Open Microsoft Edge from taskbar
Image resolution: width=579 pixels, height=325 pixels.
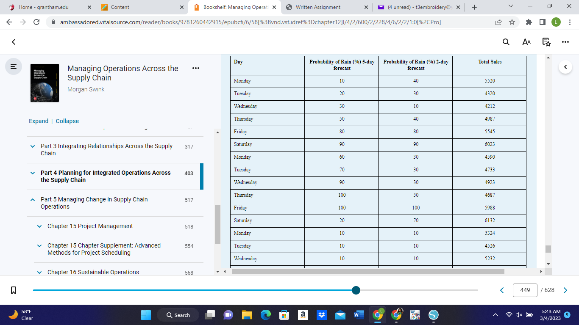pos(265,315)
